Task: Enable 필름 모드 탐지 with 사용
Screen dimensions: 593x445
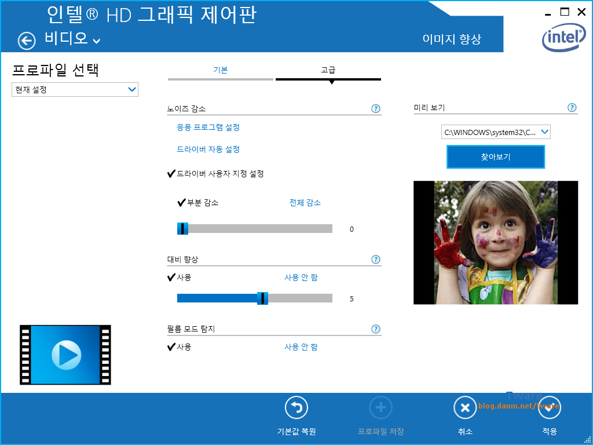Action: [179, 346]
